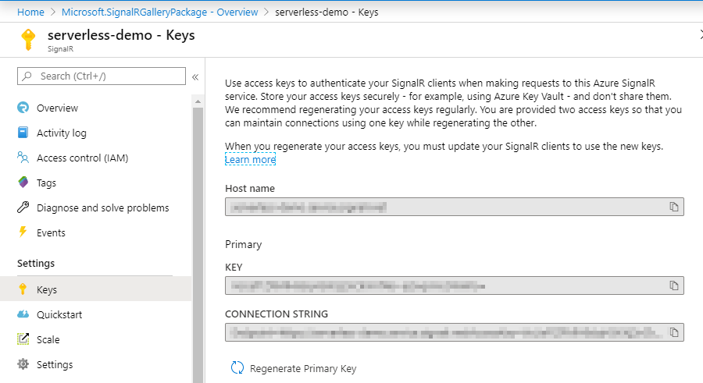Click the Access control people icon
This screenshot has width=703, height=383.
[x=23, y=158]
